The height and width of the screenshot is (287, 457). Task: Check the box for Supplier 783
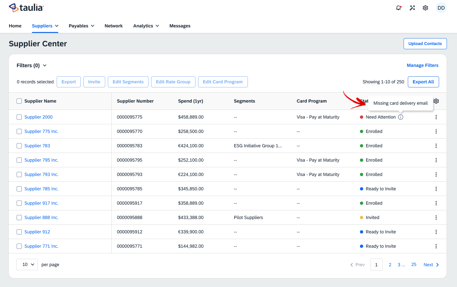click(19, 146)
